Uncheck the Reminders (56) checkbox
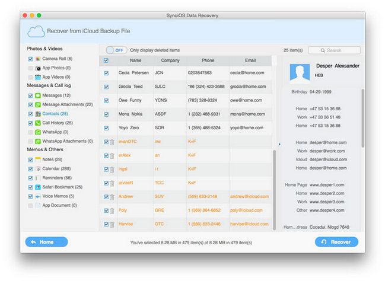This screenshot has width=385, height=281. [x=30, y=178]
